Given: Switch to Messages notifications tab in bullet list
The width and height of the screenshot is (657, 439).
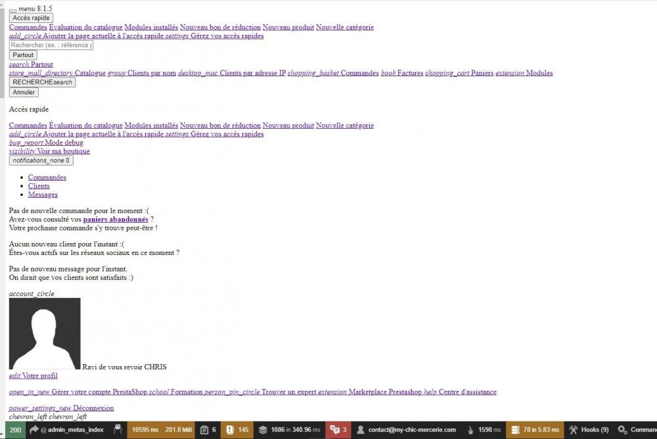Looking at the screenshot, I should [x=43, y=195].
